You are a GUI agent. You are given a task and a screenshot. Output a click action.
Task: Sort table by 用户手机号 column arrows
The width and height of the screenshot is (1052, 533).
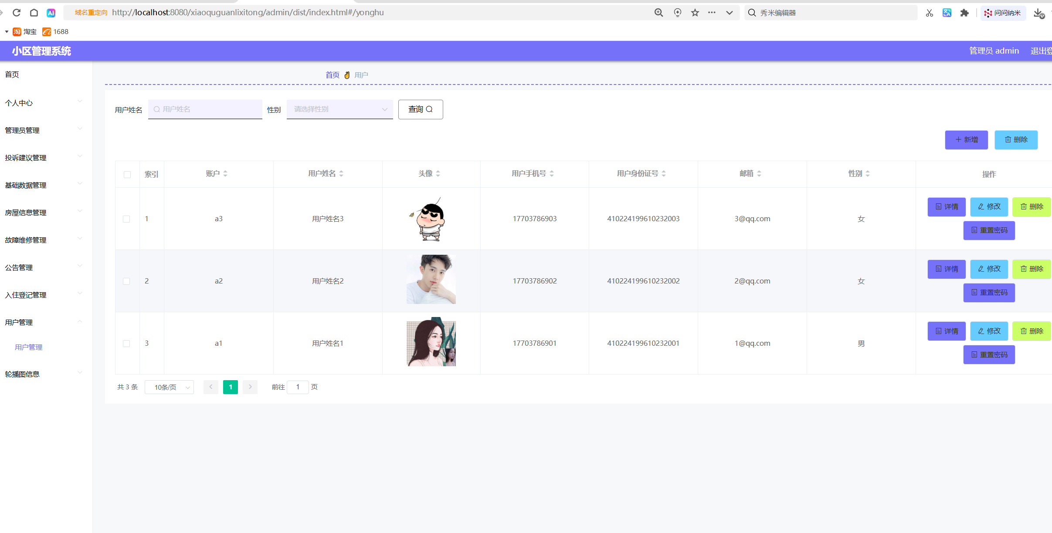pos(552,174)
